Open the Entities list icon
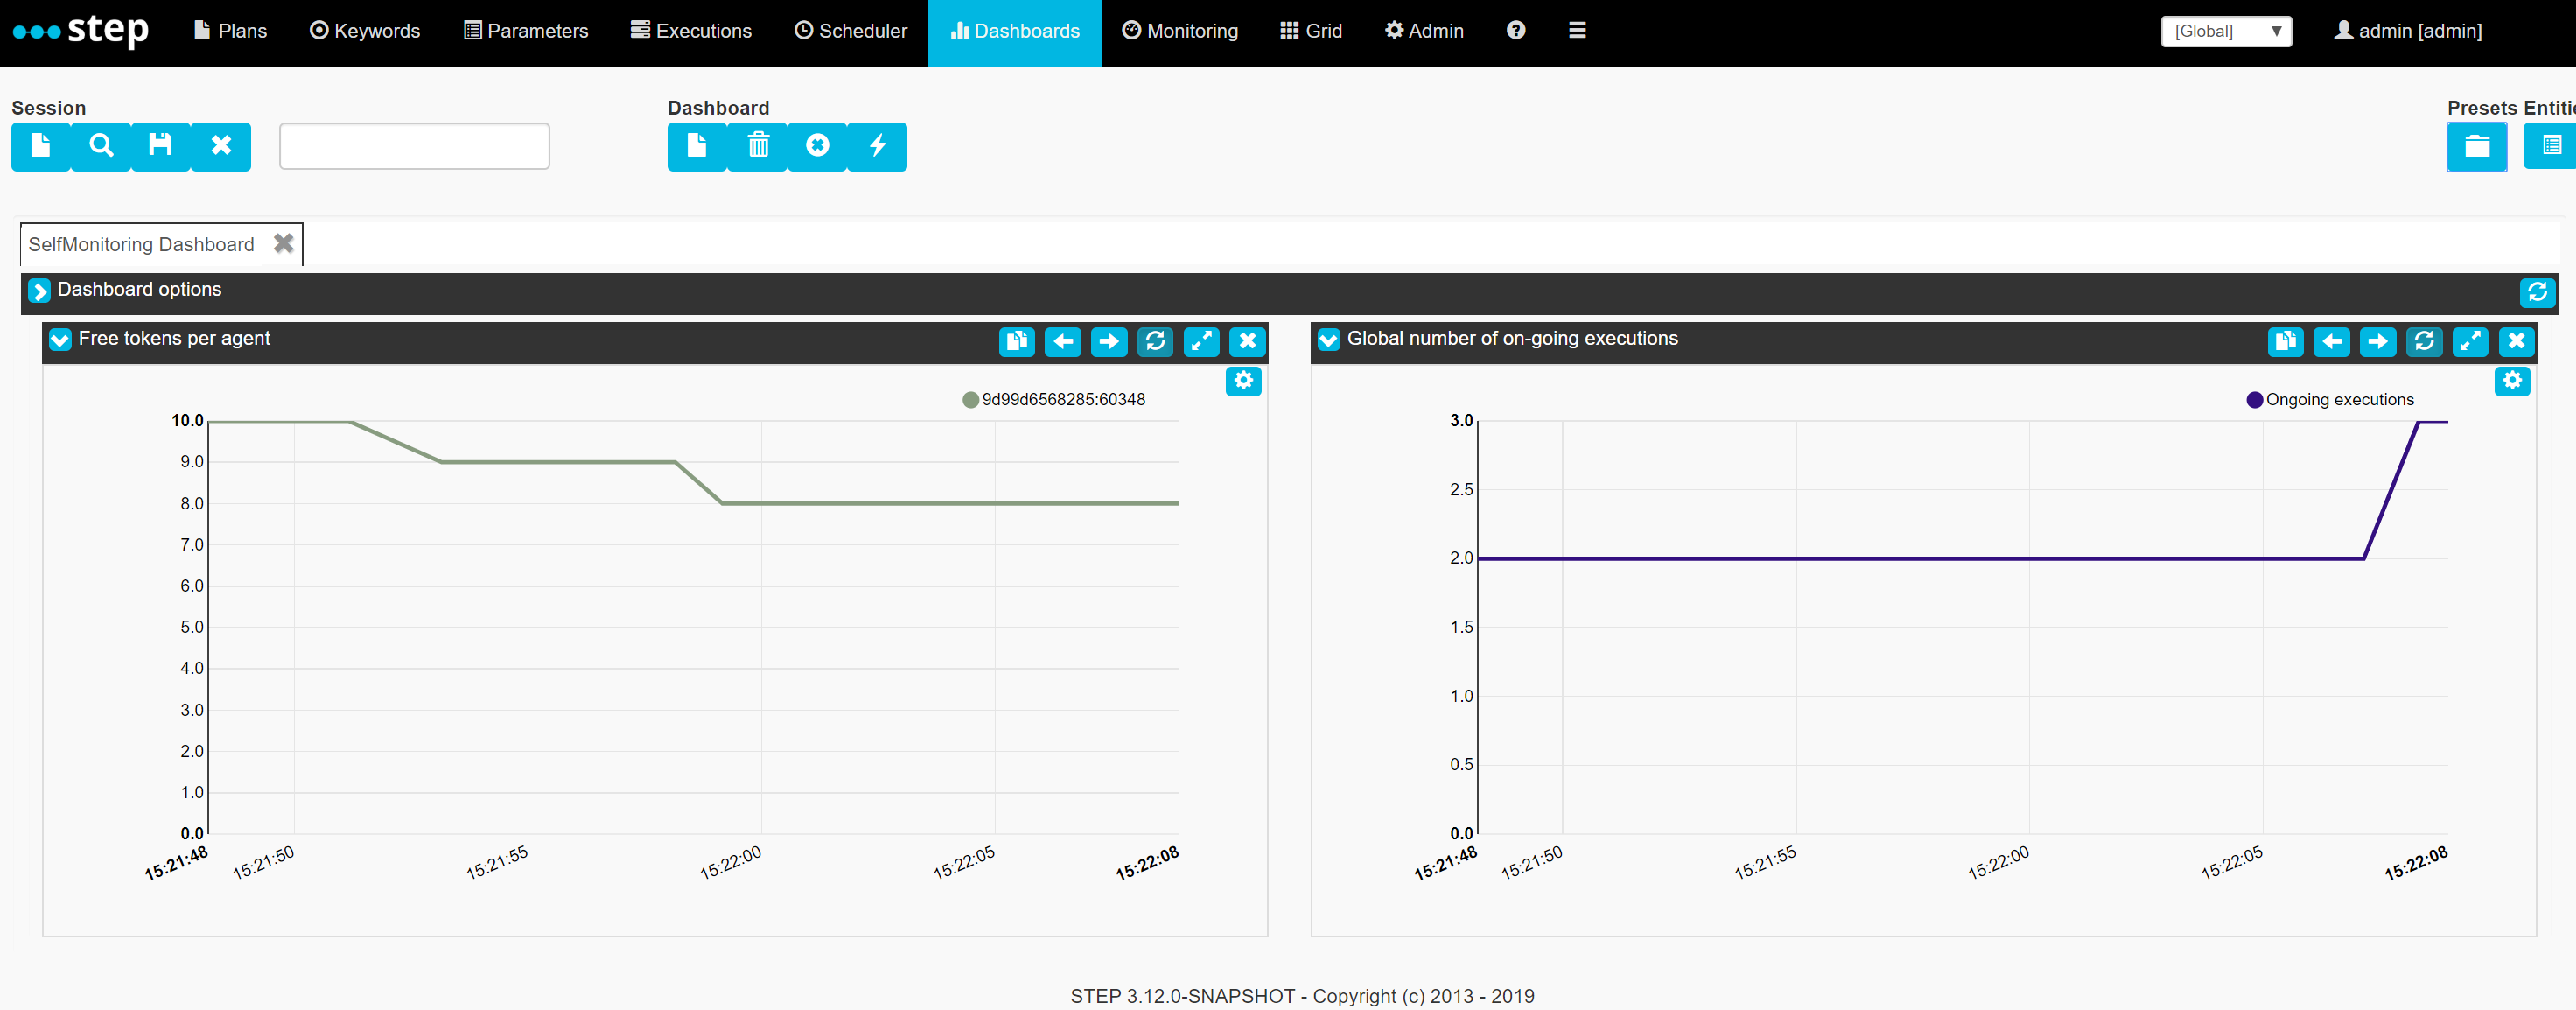 (2550, 146)
